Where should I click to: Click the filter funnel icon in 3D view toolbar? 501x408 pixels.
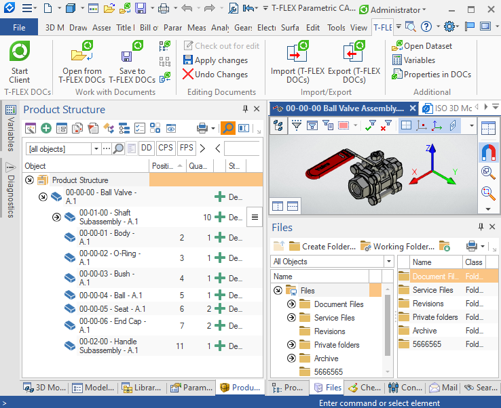[297, 125]
